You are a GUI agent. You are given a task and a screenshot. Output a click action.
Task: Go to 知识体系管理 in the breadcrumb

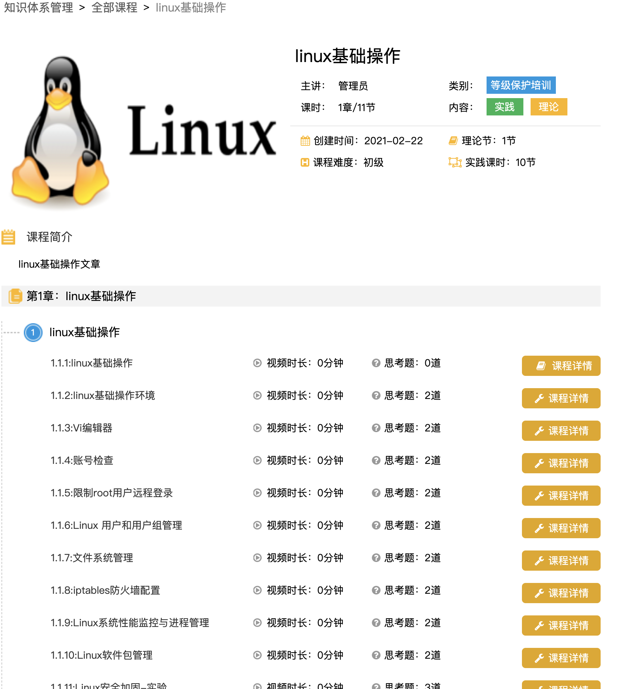(39, 7)
